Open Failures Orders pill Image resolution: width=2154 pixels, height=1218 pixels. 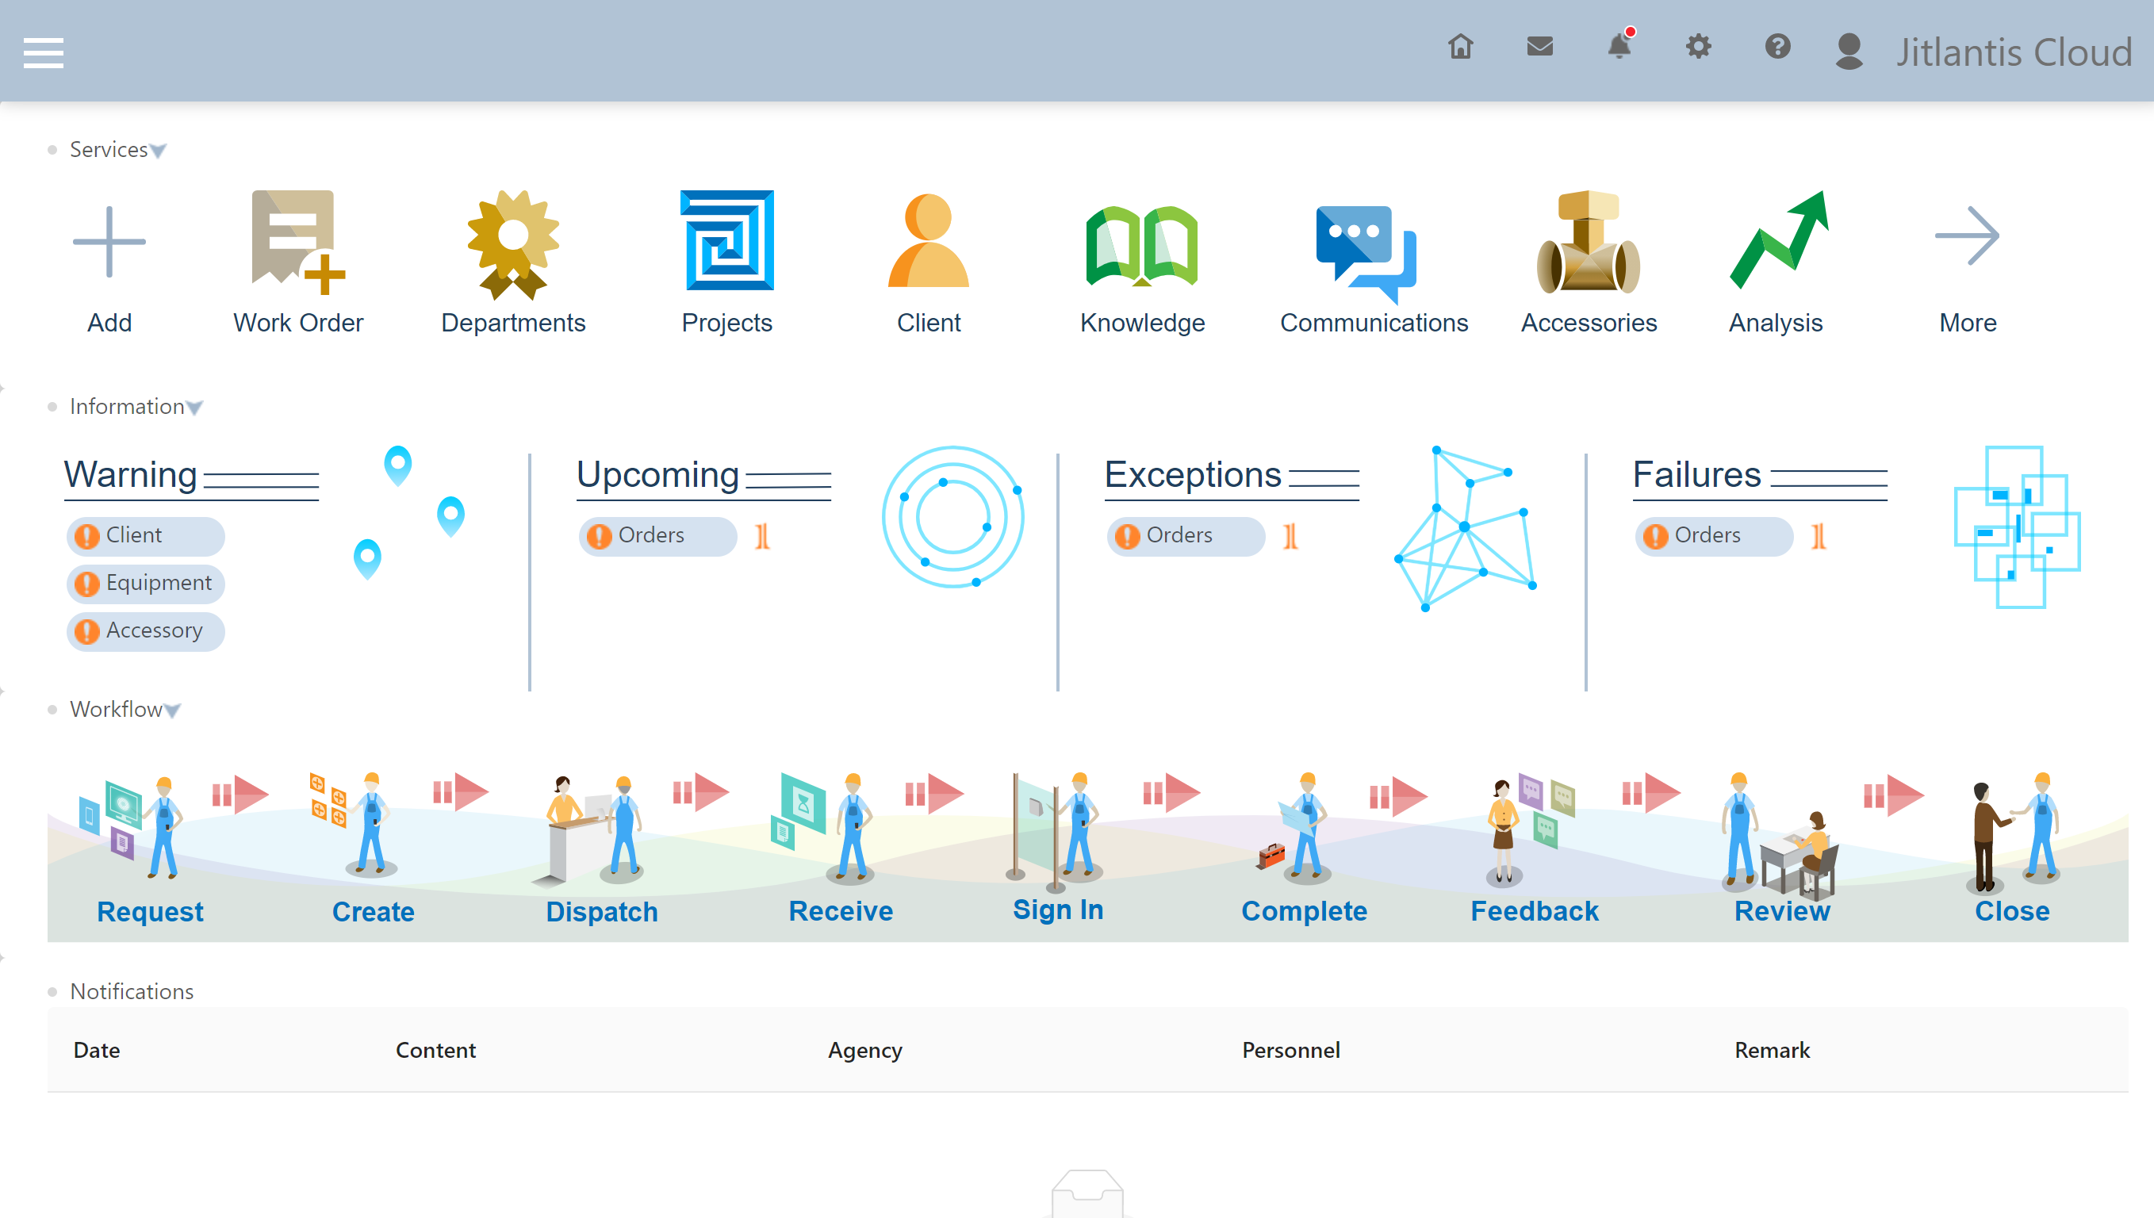click(x=1714, y=536)
